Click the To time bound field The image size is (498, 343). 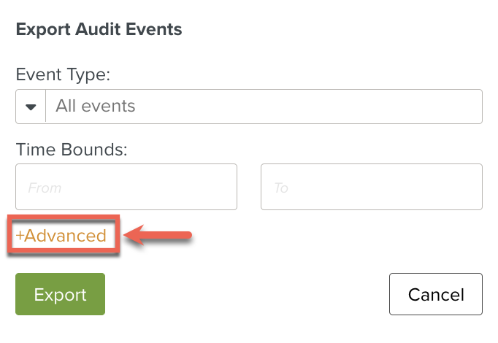(x=371, y=187)
